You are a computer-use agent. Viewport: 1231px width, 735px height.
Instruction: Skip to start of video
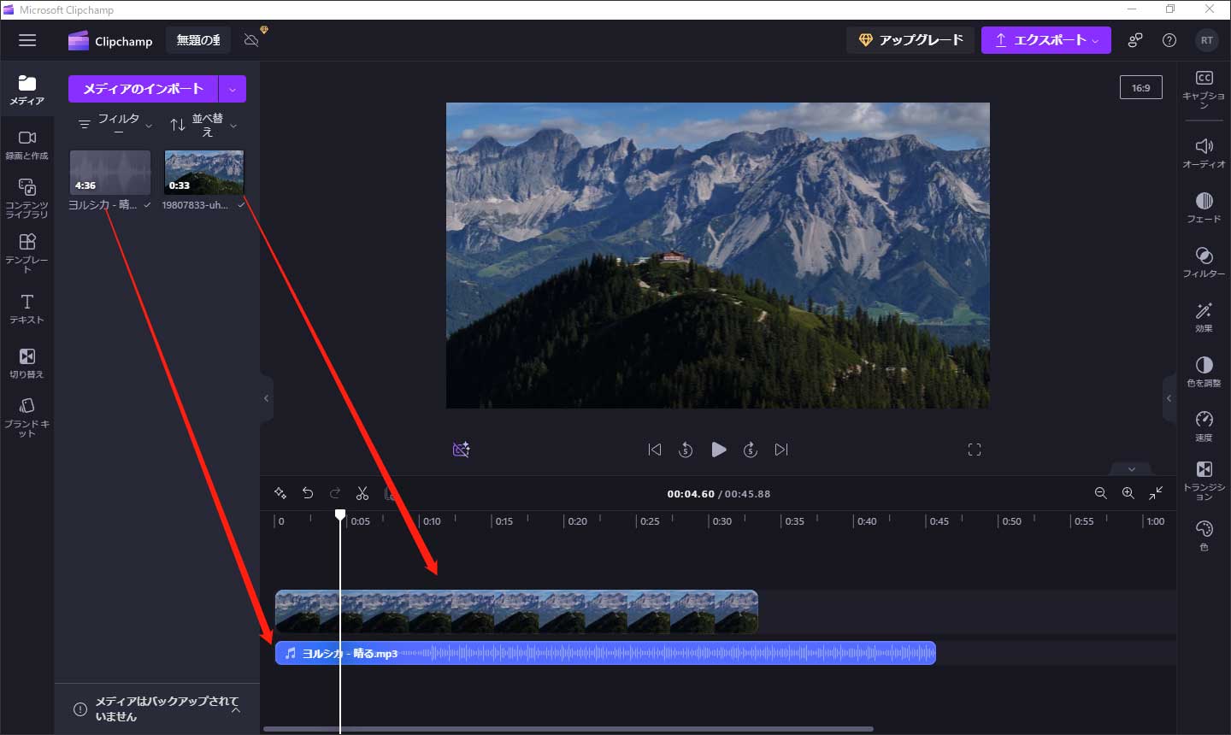tap(655, 450)
